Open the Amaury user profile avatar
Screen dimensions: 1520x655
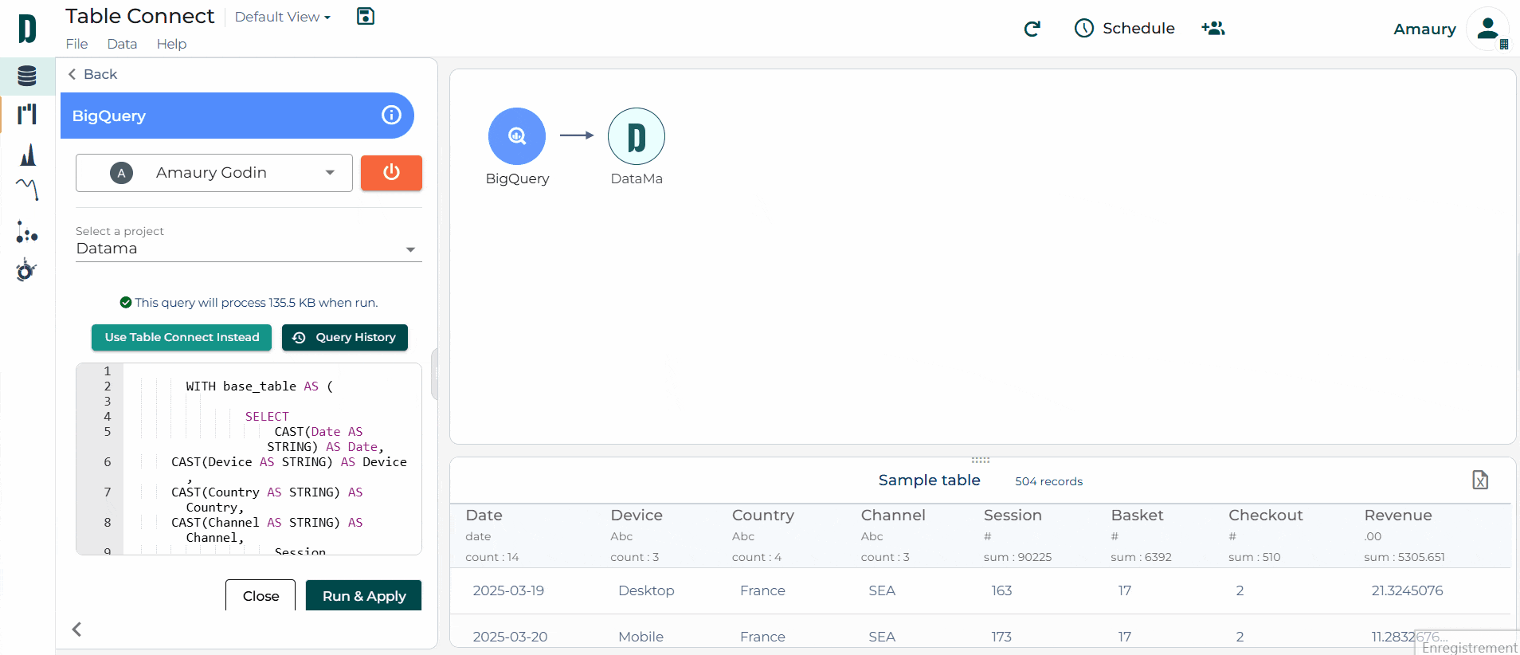coord(1487,29)
